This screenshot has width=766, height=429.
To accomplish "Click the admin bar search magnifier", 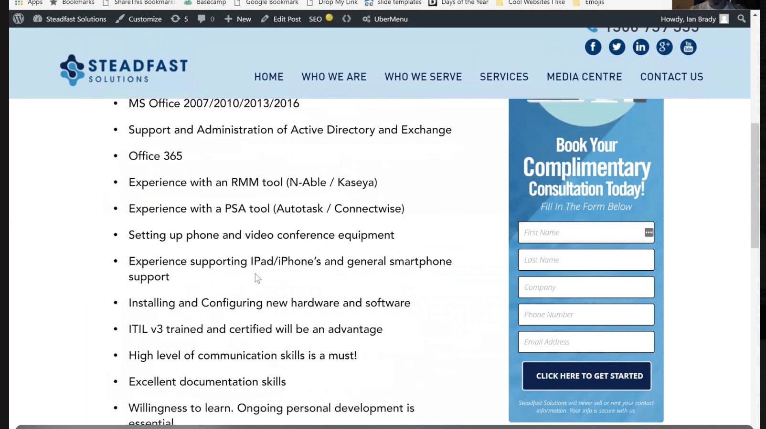I will [741, 19].
